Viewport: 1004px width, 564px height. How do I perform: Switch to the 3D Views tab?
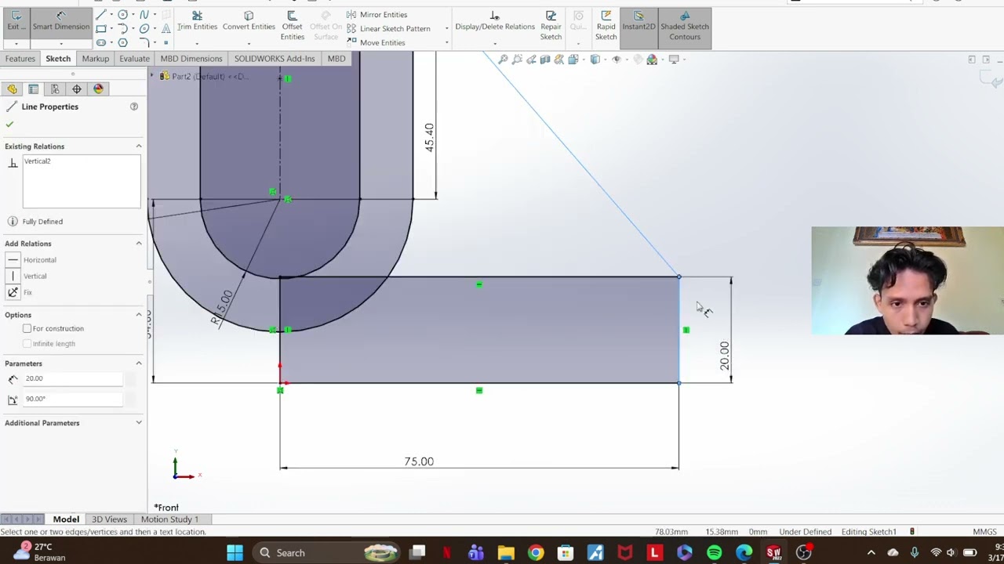(x=109, y=519)
